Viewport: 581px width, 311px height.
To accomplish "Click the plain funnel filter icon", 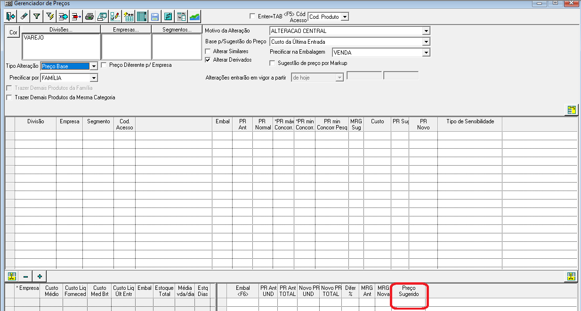I will click(37, 16).
